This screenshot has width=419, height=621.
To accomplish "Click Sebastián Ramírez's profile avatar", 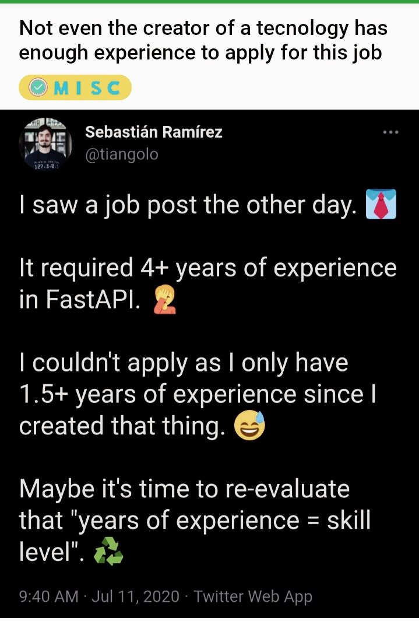I will (x=45, y=143).
